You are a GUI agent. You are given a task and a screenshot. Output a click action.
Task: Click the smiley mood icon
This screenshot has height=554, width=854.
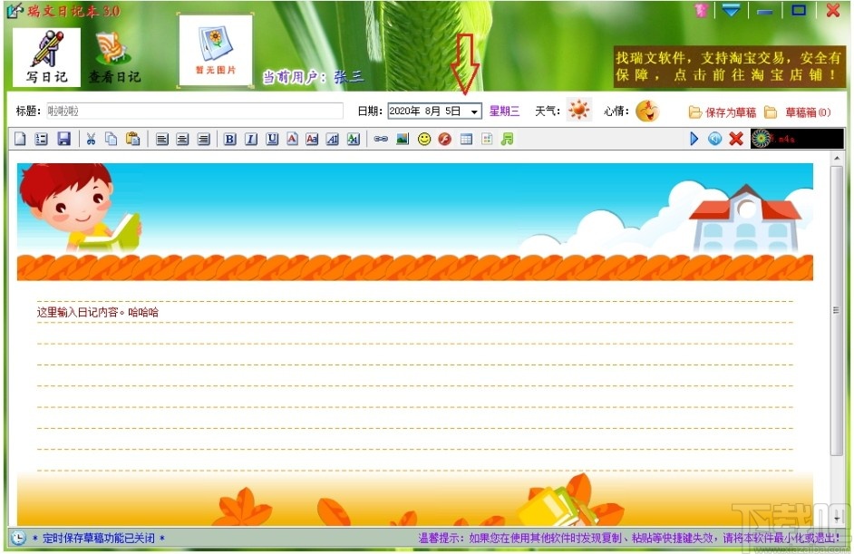click(x=647, y=111)
